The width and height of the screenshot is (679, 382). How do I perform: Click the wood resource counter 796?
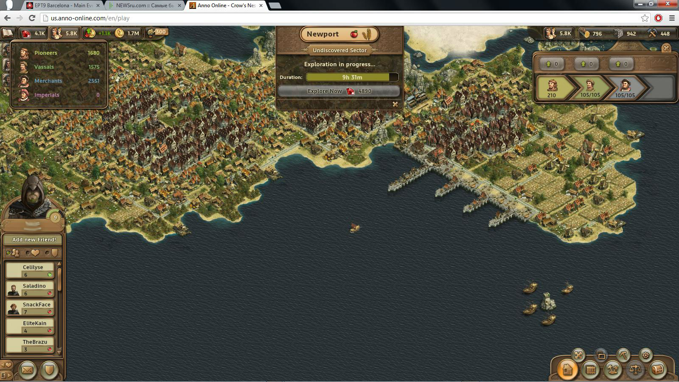click(592, 34)
